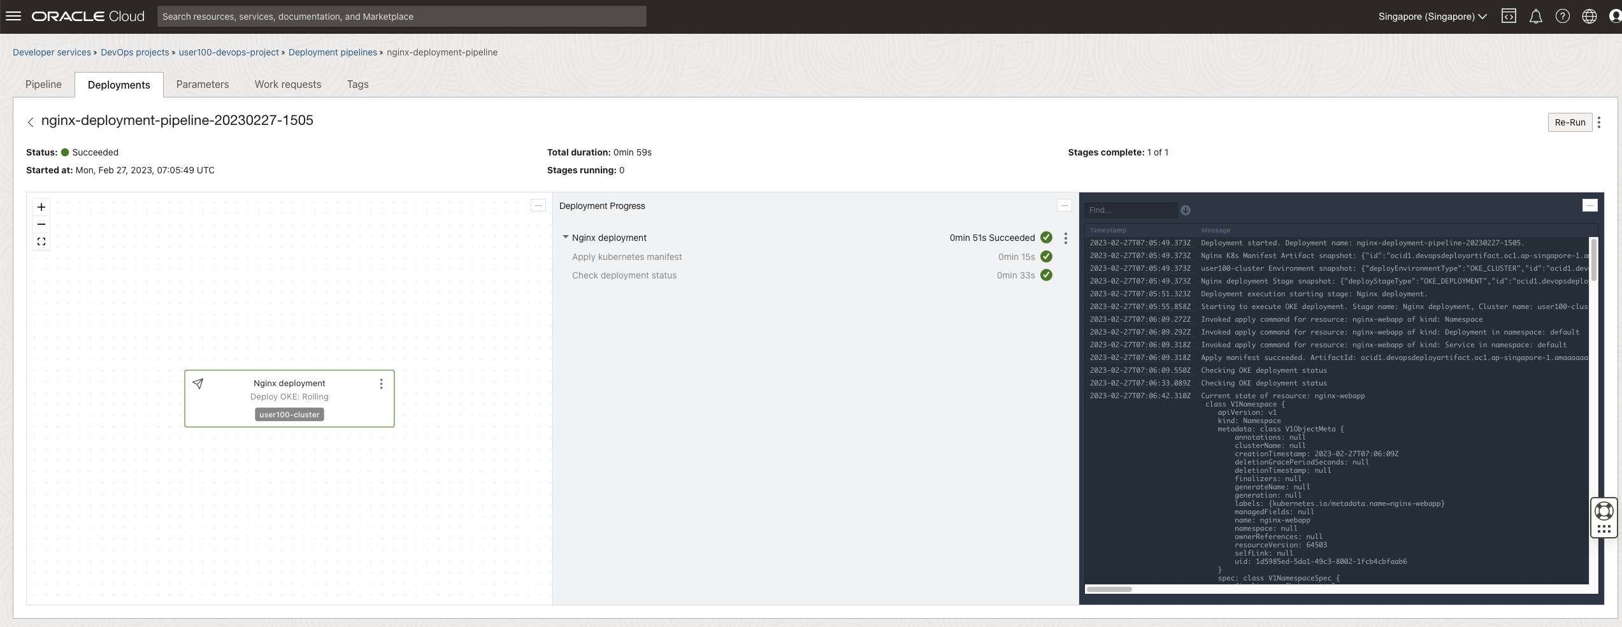The width and height of the screenshot is (1622, 627).
Task: Click the Find field in logs panel
Action: (1131, 210)
